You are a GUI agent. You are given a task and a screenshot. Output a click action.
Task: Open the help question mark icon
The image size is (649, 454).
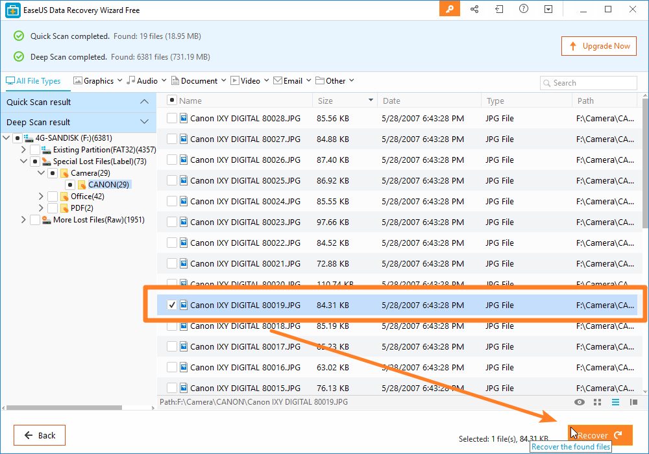click(524, 8)
